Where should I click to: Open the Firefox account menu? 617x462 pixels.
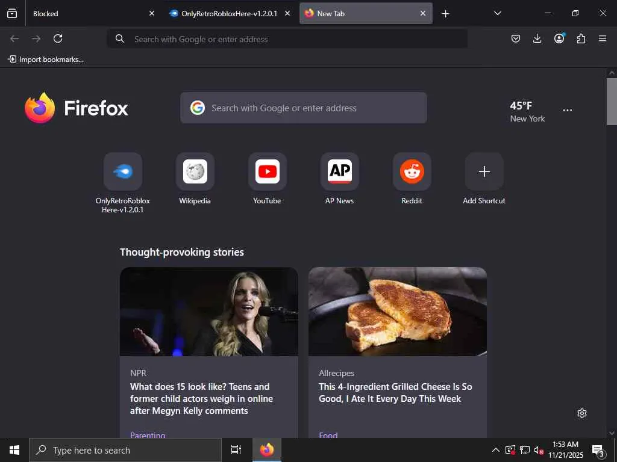pyautogui.click(x=559, y=38)
